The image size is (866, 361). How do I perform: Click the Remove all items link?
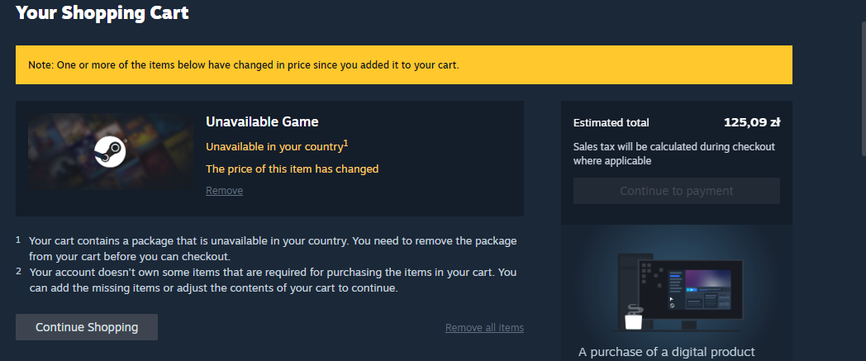484,328
